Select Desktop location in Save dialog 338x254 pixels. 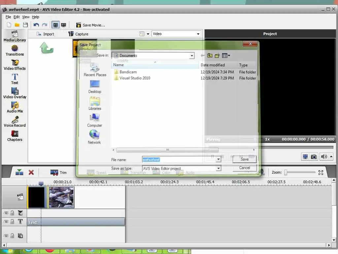pyautogui.click(x=95, y=87)
